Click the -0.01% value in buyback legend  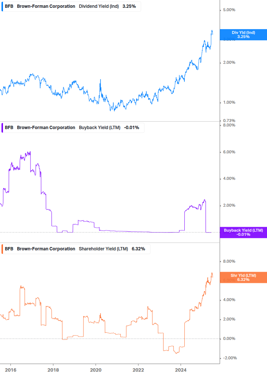[x=131, y=128]
